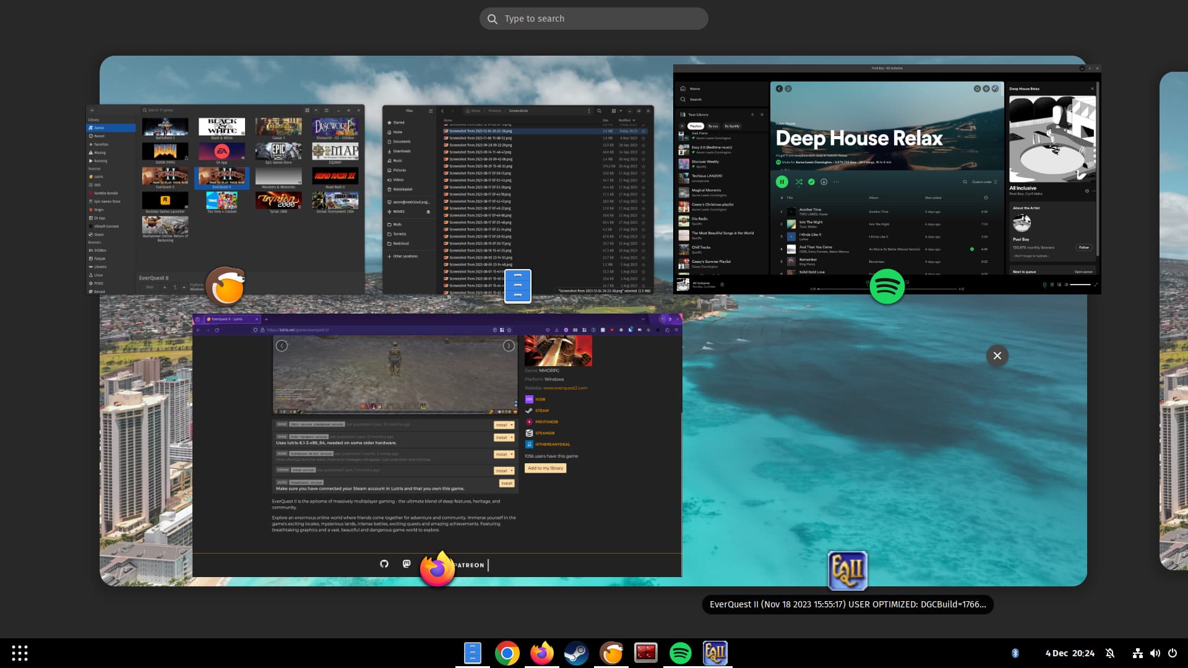Launch Google Chrome from the dock
This screenshot has width=1188, height=668.
(507, 653)
